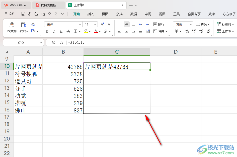Open Worksheet (工作表) dropdown
The width and height of the screenshot is (237, 157).
click(225, 31)
